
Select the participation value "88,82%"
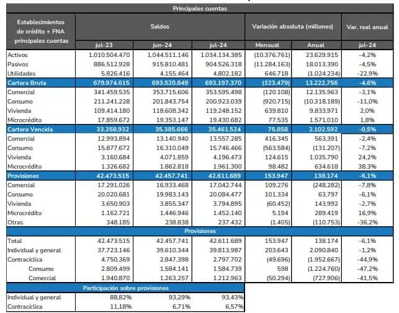120,298
